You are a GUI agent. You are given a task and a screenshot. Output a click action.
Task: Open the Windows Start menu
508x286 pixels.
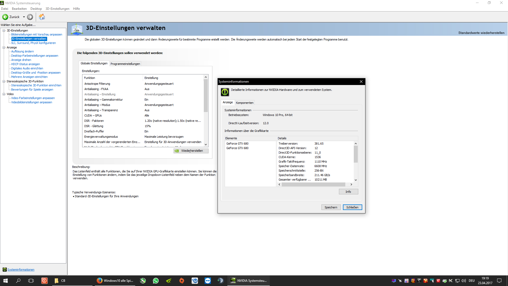point(6,281)
